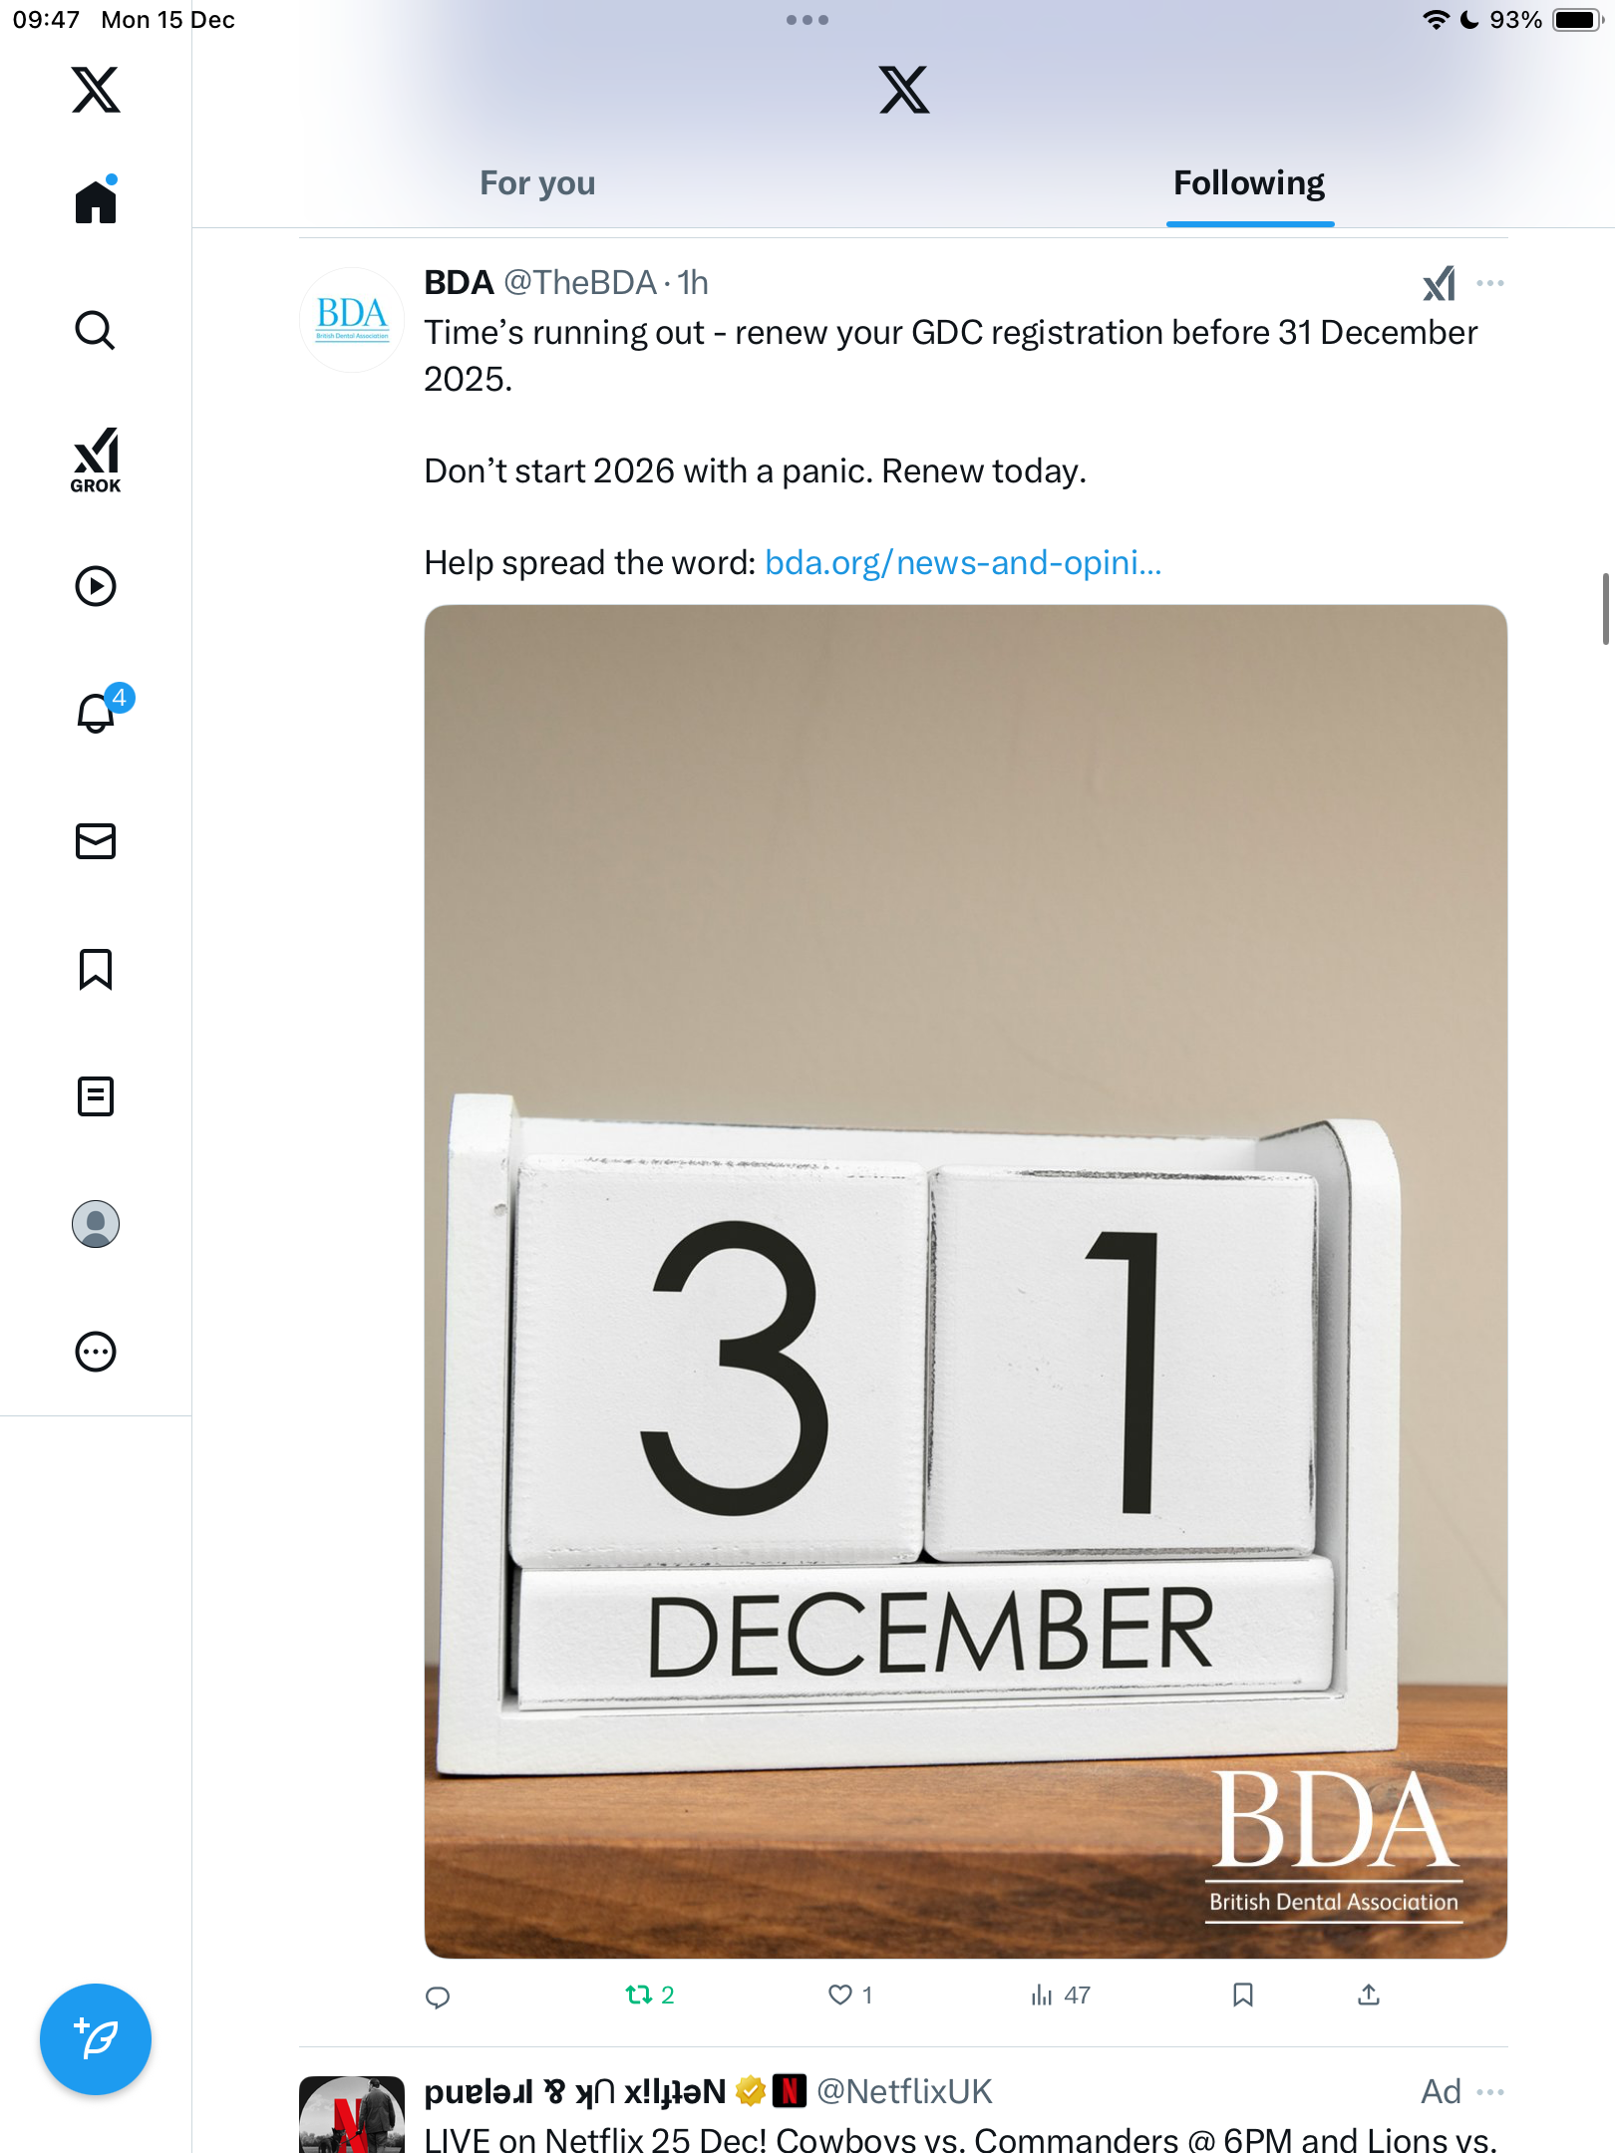
Task: Open Lists icon in the sidebar
Action: point(96,1096)
